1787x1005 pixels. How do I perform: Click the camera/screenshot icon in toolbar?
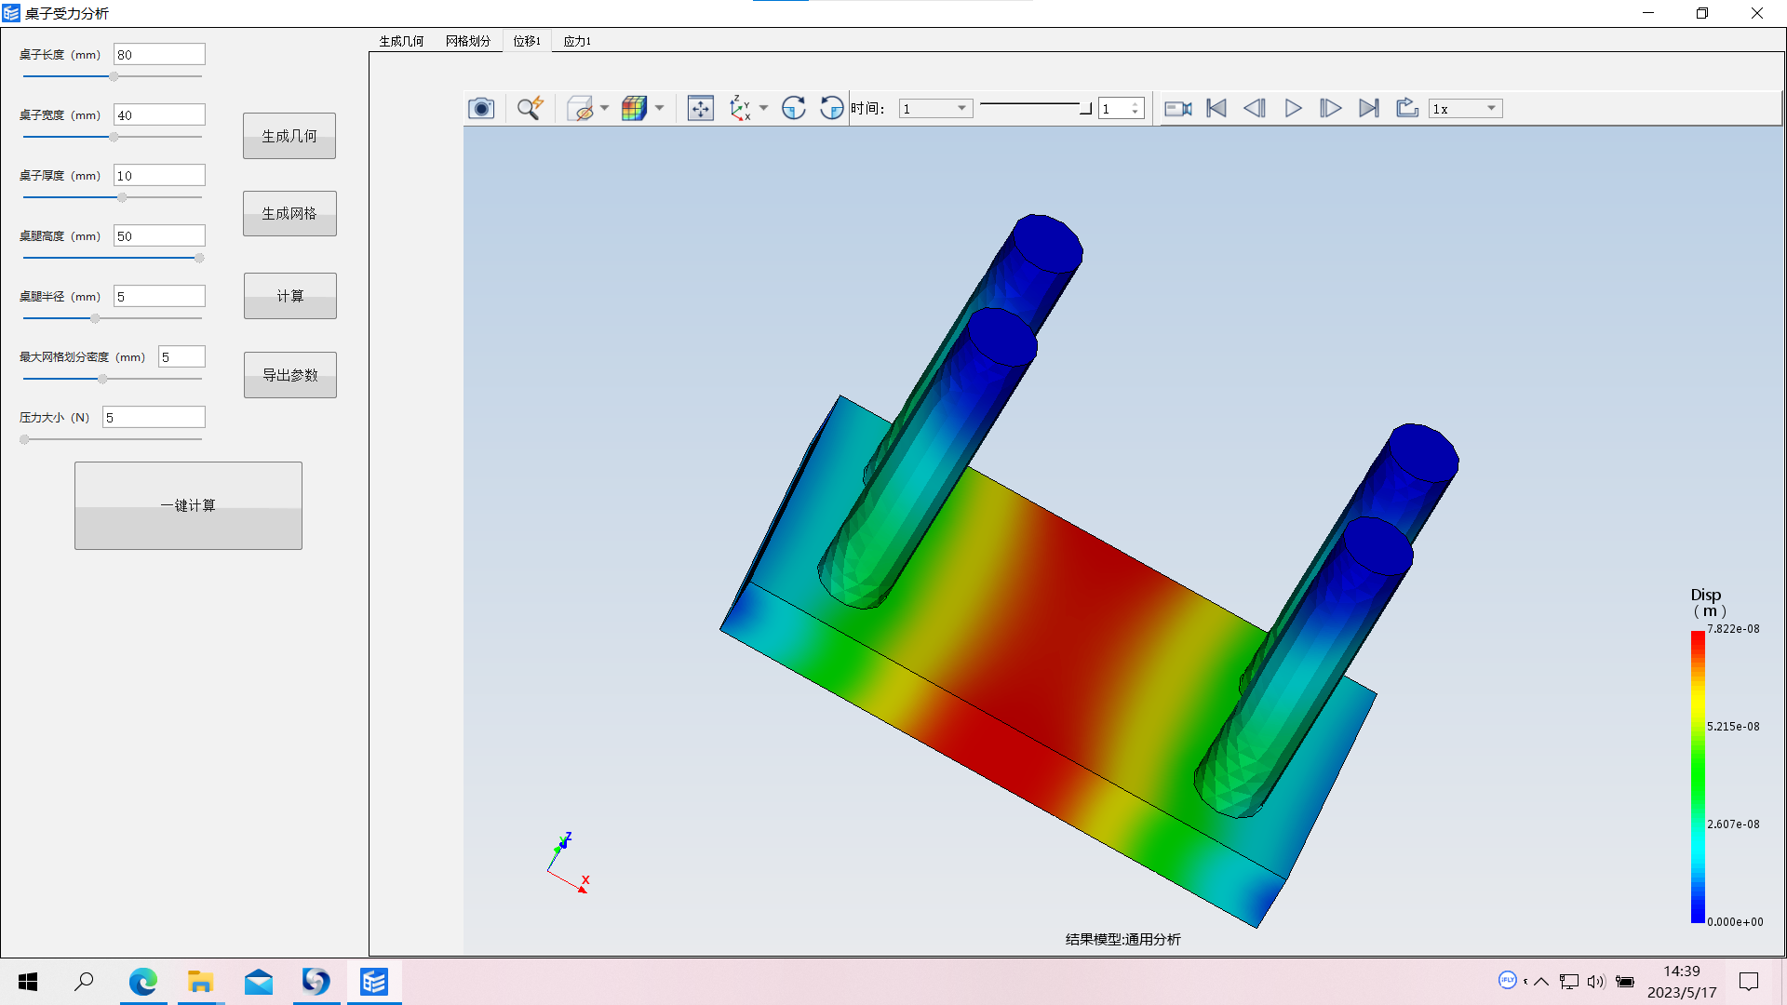coord(480,108)
